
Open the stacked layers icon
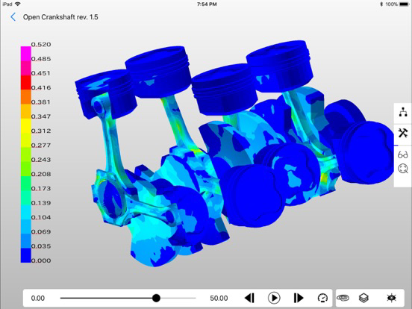363,298
